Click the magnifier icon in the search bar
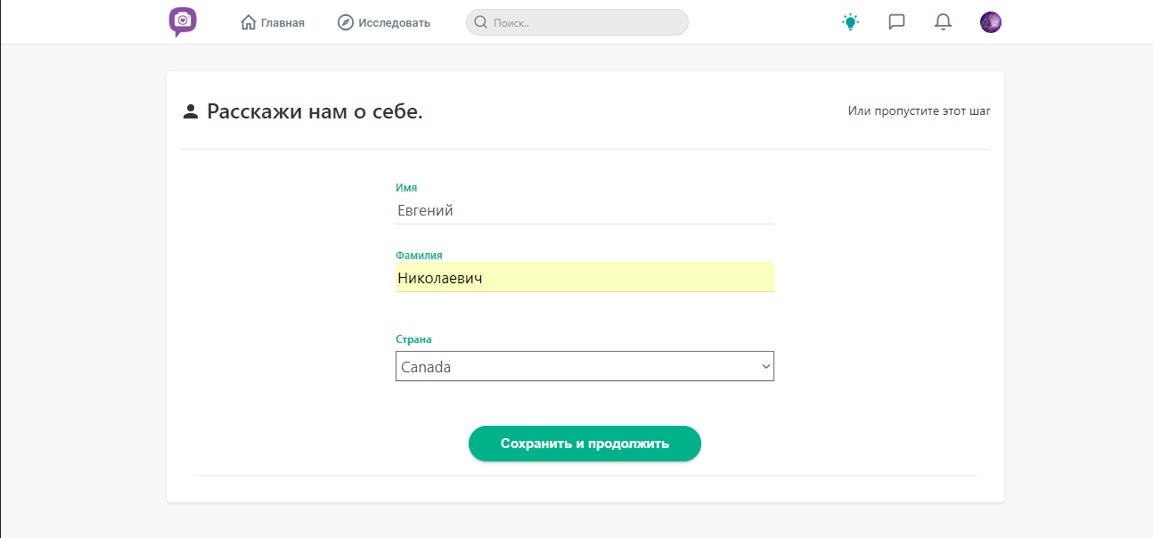The height and width of the screenshot is (538, 1153). (481, 22)
